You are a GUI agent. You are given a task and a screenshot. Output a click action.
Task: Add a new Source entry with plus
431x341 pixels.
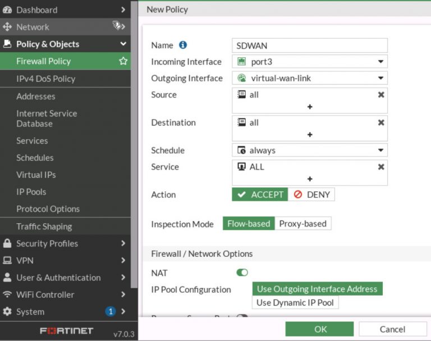pyautogui.click(x=309, y=107)
